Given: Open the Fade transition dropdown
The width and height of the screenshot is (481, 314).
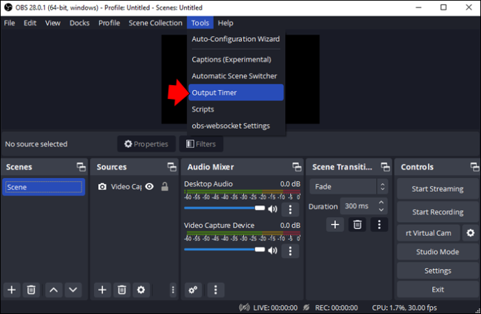Looking at the screenshot, I should pyautogui.click(x=349, y=186).
